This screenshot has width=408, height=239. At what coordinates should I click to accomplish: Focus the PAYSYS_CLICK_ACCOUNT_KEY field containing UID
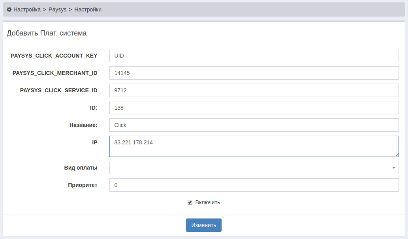254,56
